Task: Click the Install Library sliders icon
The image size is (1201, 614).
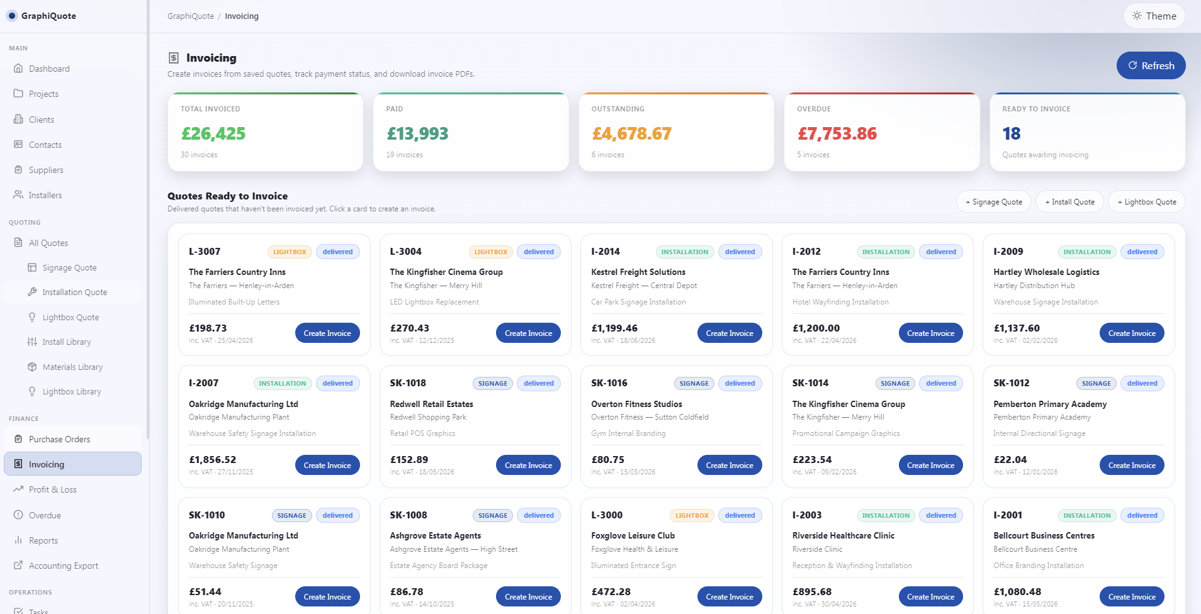Action: point(32,342)
